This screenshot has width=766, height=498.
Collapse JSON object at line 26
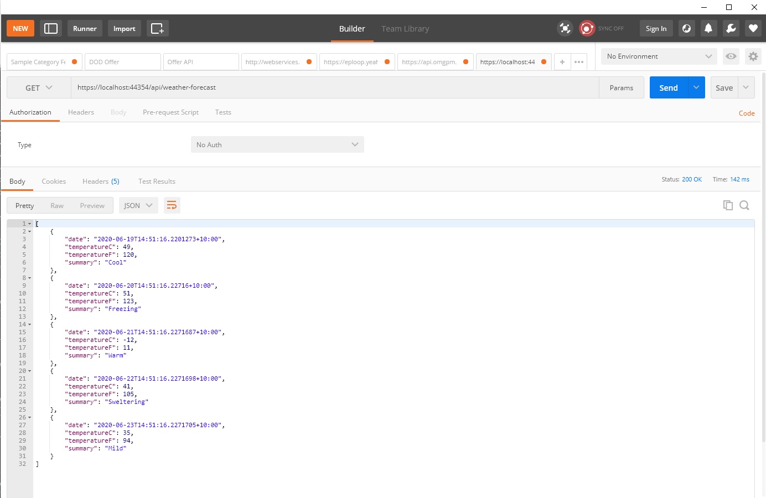(x=30, y=418)
